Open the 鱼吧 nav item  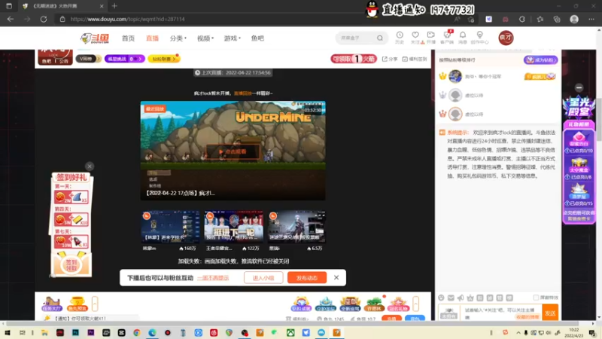pos(257,38)
